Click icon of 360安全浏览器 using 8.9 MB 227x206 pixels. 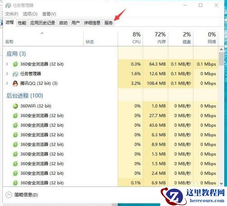click(15, 144)
